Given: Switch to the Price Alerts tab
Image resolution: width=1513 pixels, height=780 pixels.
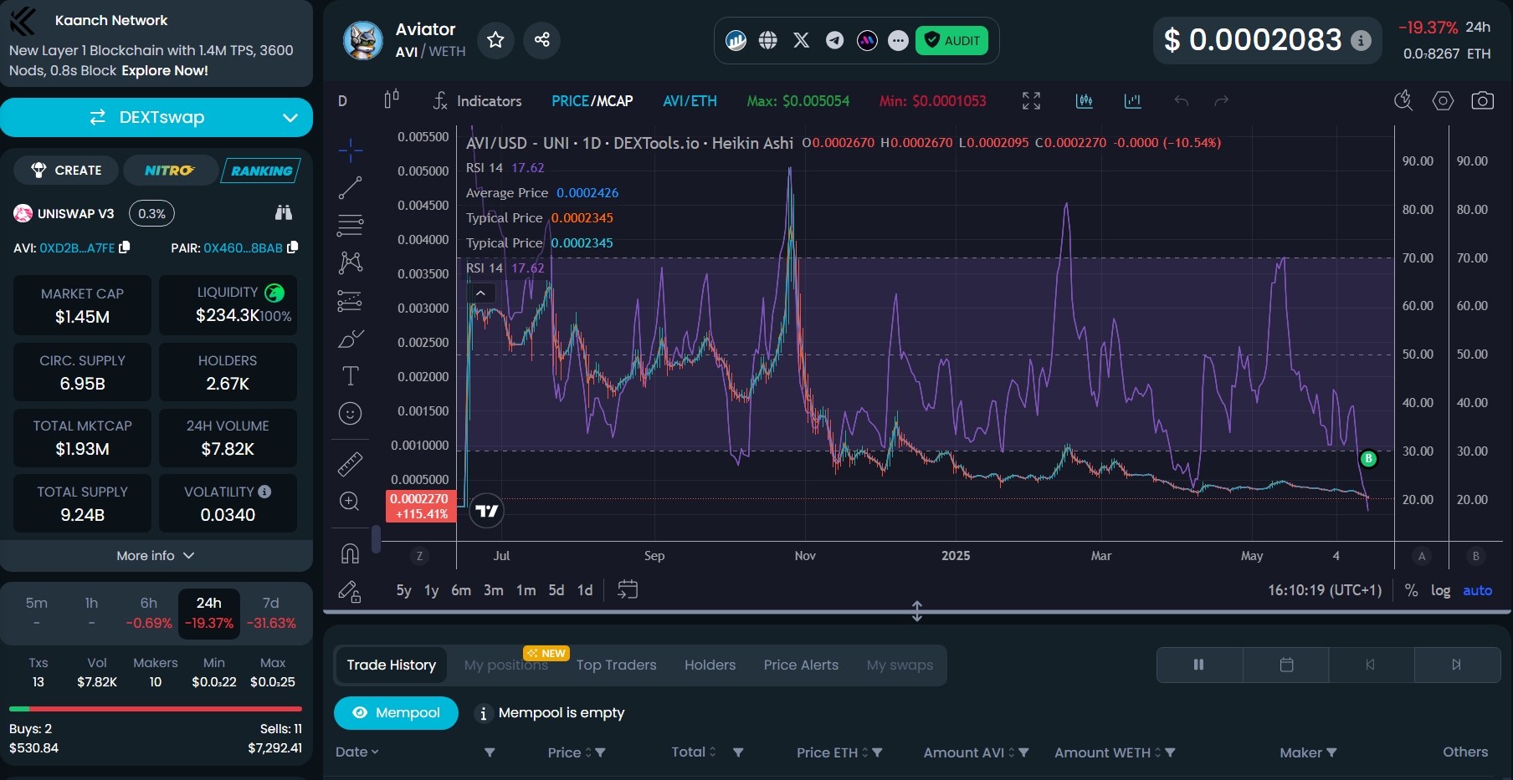Looking at the screenshot, I should 801,665.
